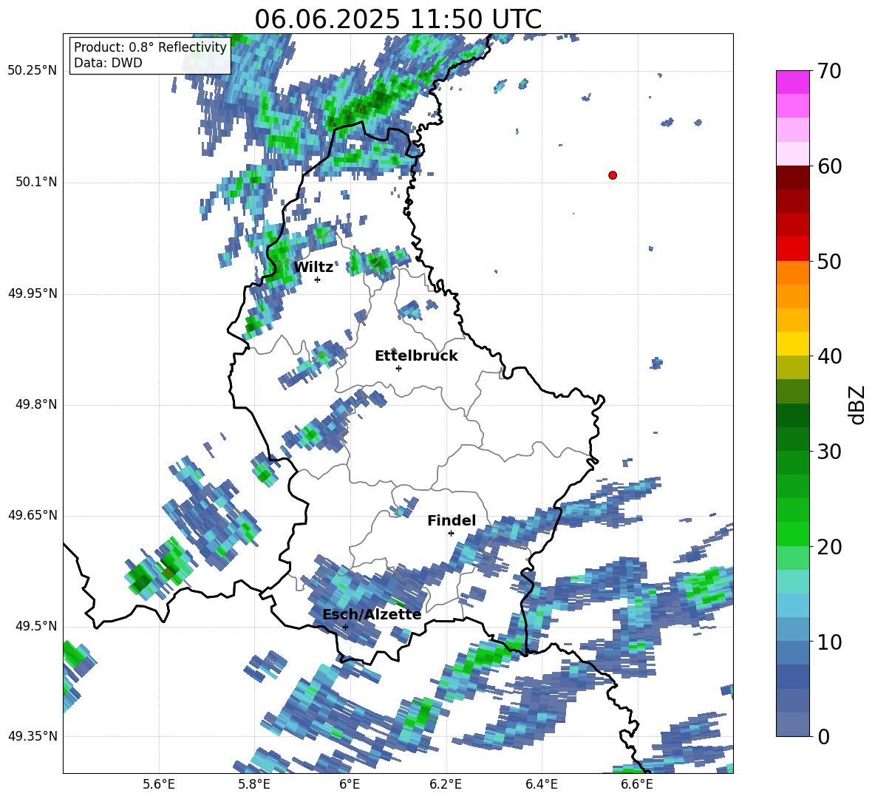Click the 5.6°E longitude label
Screen dimensions: 875x799
(159, 784)
